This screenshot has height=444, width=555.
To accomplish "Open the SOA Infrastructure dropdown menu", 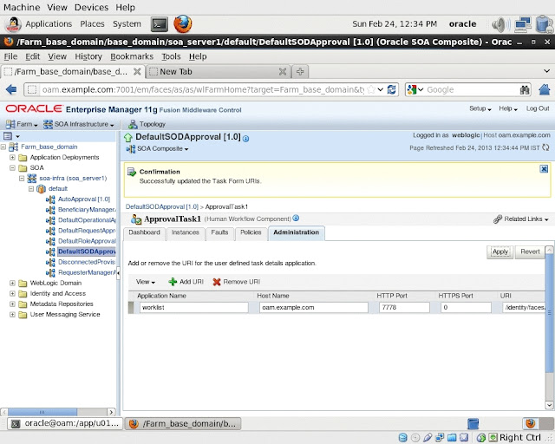I will 79,124.
